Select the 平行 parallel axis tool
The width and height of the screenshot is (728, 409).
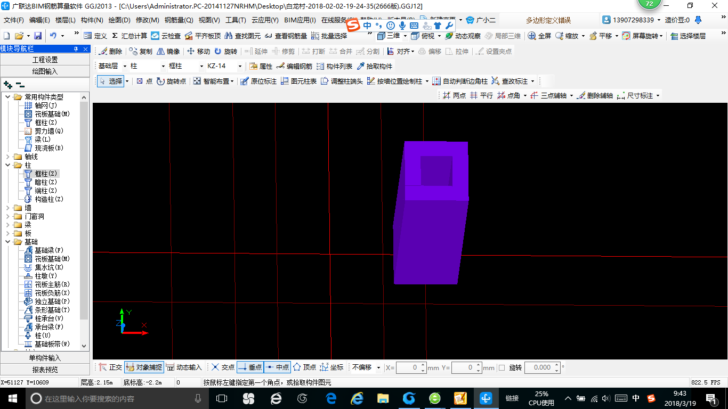click(x=481, y=95)
